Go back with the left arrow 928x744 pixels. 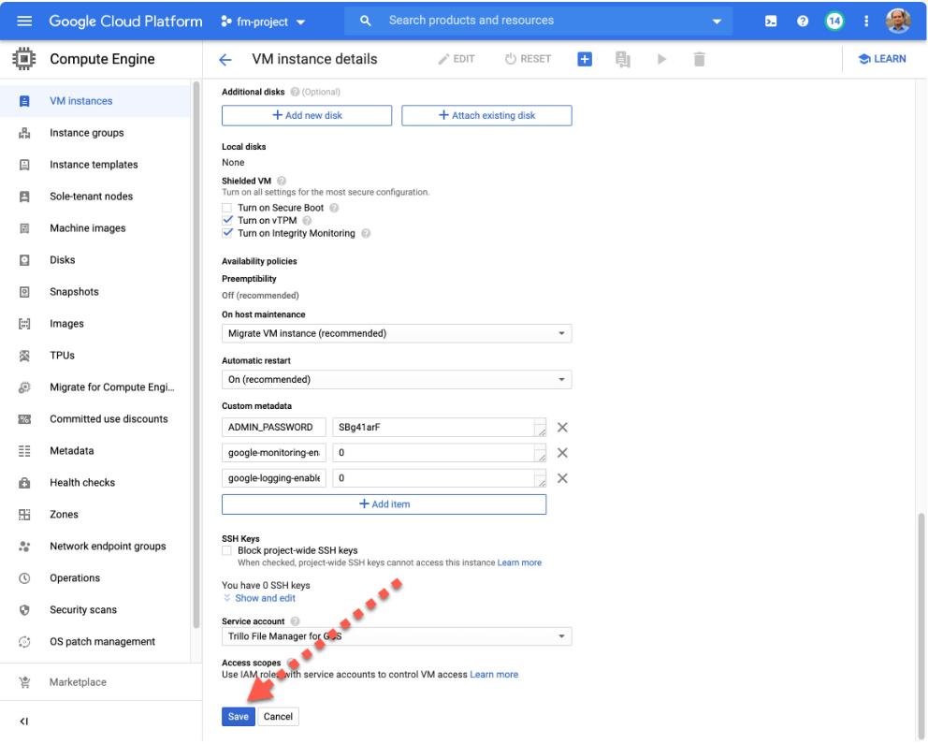[225, 59]
